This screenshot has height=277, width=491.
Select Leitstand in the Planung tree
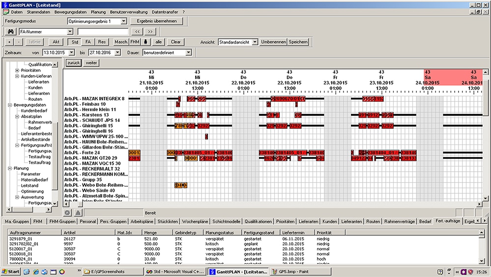[x=29, y=185]
